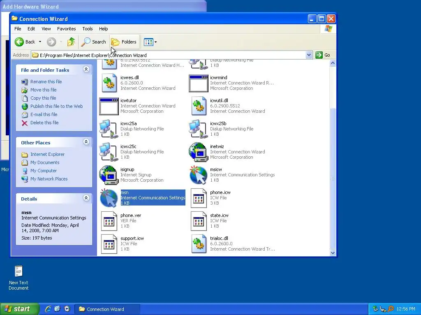Click E-mail this file link
The image size is (421, 315).
pyautogui.click(x=44, y=114)
